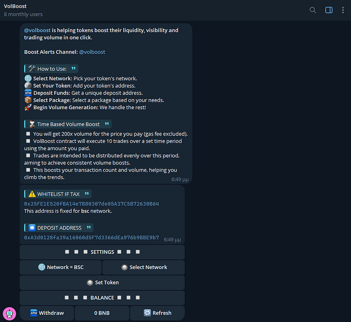The image size is (351, 322).
Task: Click the '8 monthly users' subtitle
Action: [23, 14]
